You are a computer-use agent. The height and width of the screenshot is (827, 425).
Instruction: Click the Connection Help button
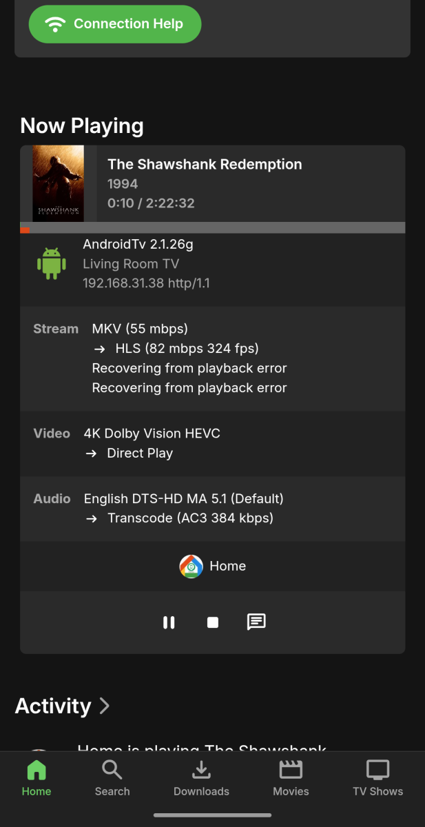click(x=114, y=23)
